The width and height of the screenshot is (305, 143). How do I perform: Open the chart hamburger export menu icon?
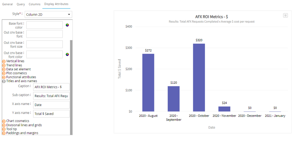click(x=285, y=16)
